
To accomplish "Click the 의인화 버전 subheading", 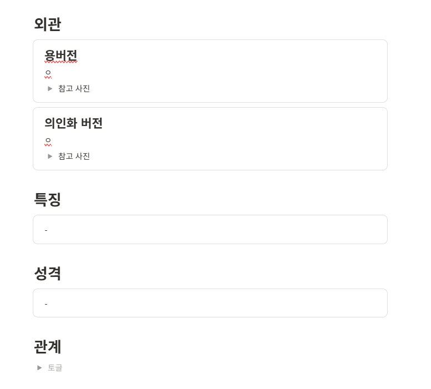I will 73,123.
